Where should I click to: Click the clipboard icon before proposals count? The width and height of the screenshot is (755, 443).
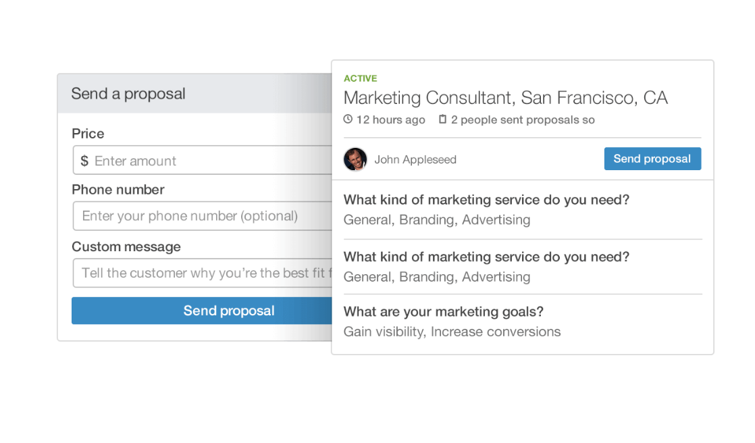point(443,120)
